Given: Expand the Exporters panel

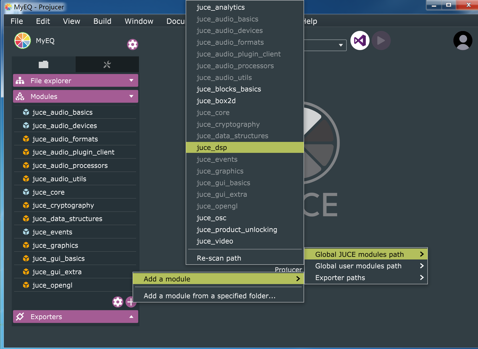Looking at the screenshot, I should [131, 317].
